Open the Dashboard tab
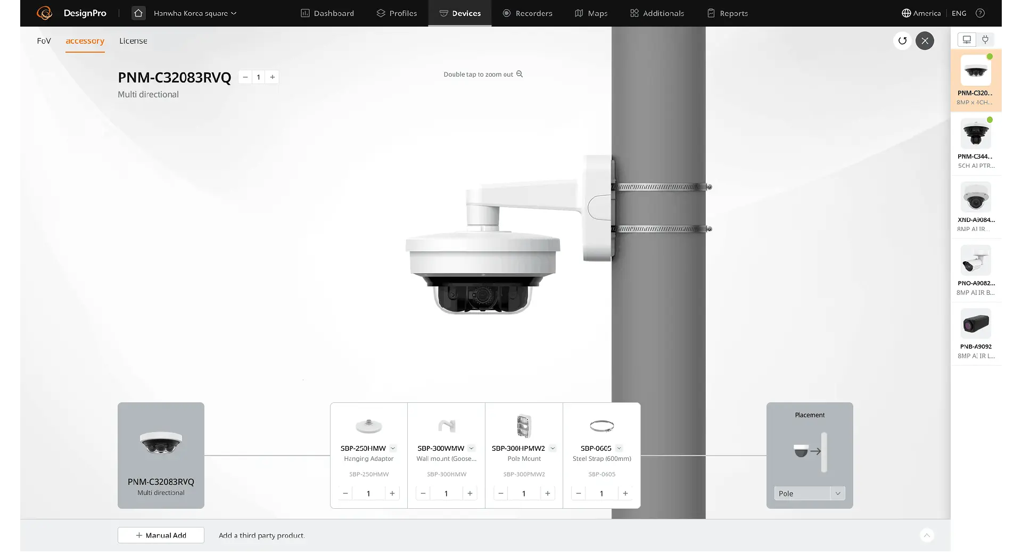1022x554 pixels. click(x=327, y=13)
